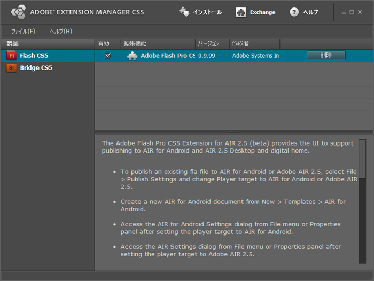Click bullet text 'To publish an existing fla file'
Viewport: 374px width, 281px height.
point(239,179)
